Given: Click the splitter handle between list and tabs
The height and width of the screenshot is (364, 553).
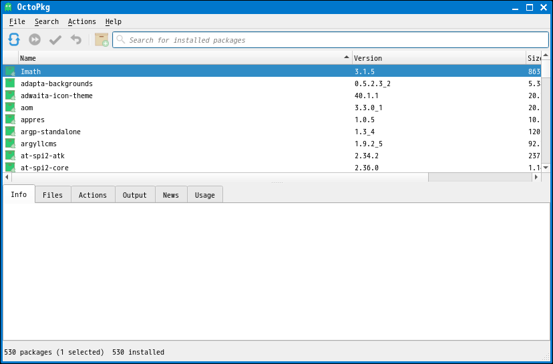Looking at the screenshot, I should click(x=277, y=183).
